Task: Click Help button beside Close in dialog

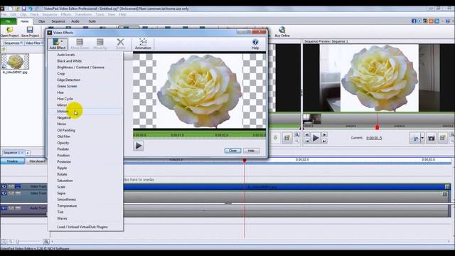Action: 251,151
